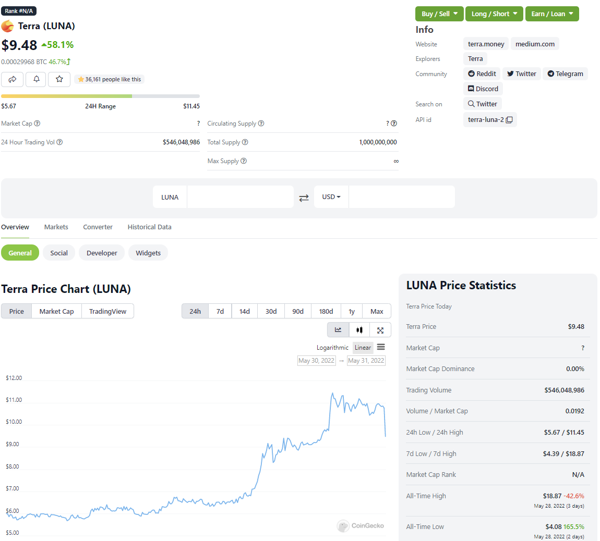This screenshot has width=600, height=541.
Task: Click the 24 Hour Trading Vol help icon
Action: tap(59, 142)
